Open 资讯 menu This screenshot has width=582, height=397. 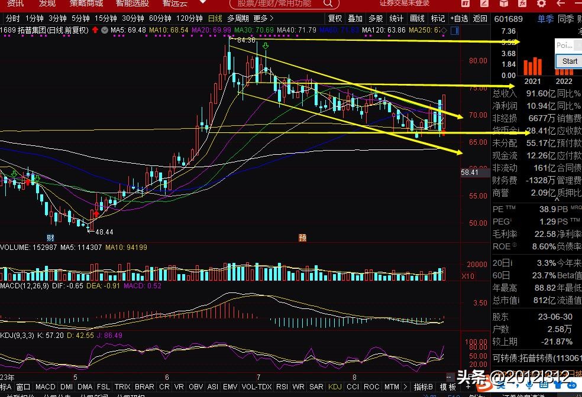(x=15, y=4)
